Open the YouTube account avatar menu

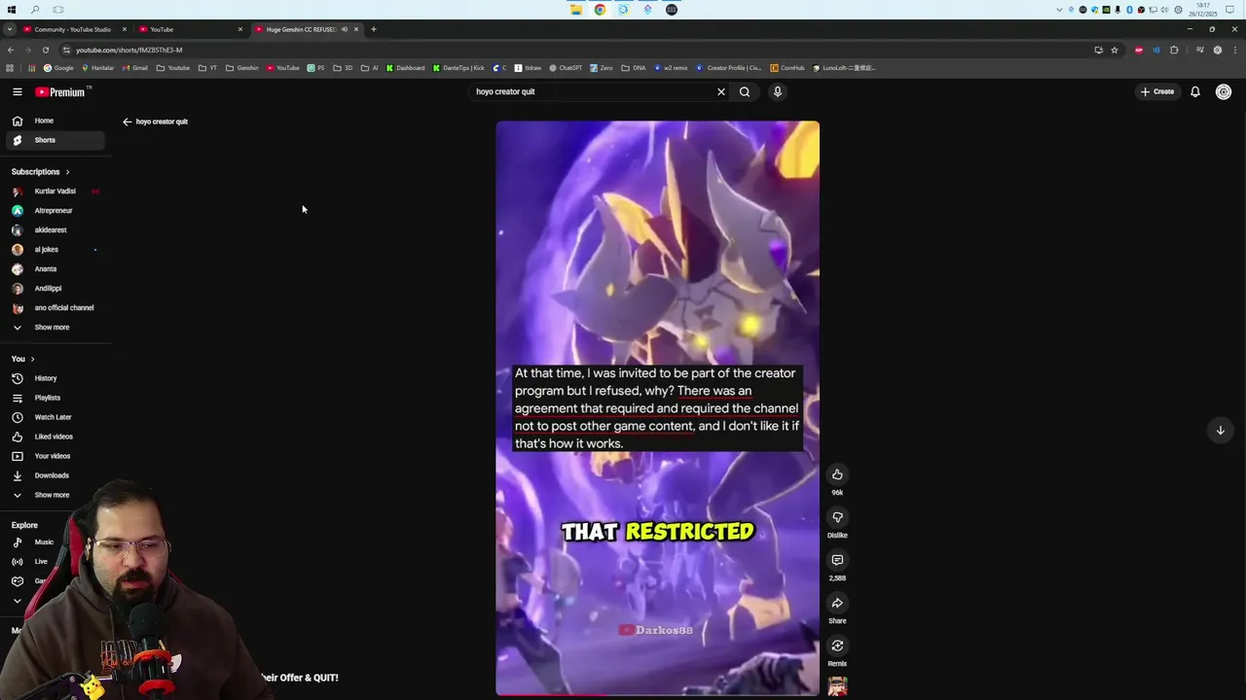coord(1224,91)
